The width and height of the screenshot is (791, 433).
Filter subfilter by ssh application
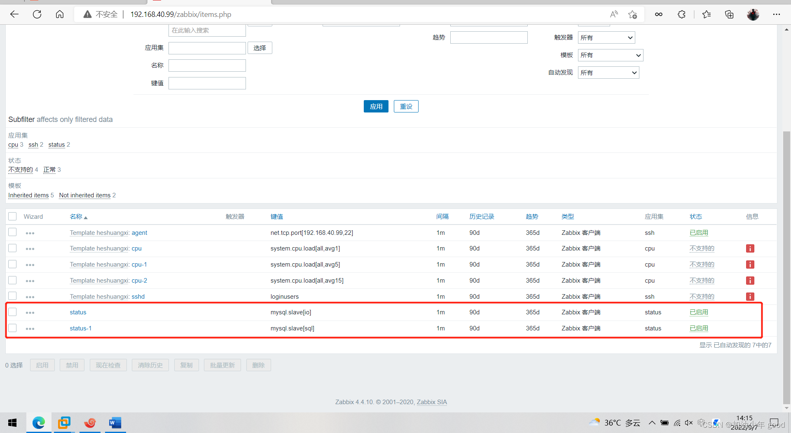point(33,145)
